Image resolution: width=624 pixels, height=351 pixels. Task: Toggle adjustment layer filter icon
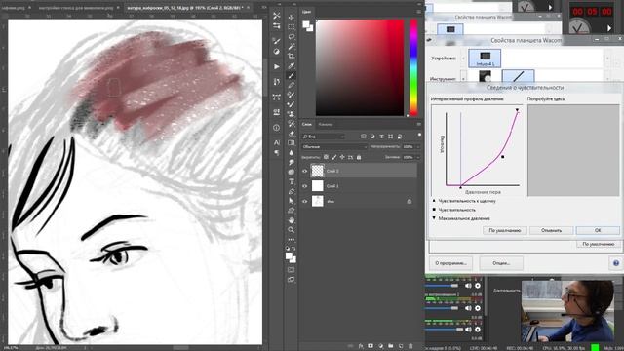pyautogui.click(x=372, y=136)
